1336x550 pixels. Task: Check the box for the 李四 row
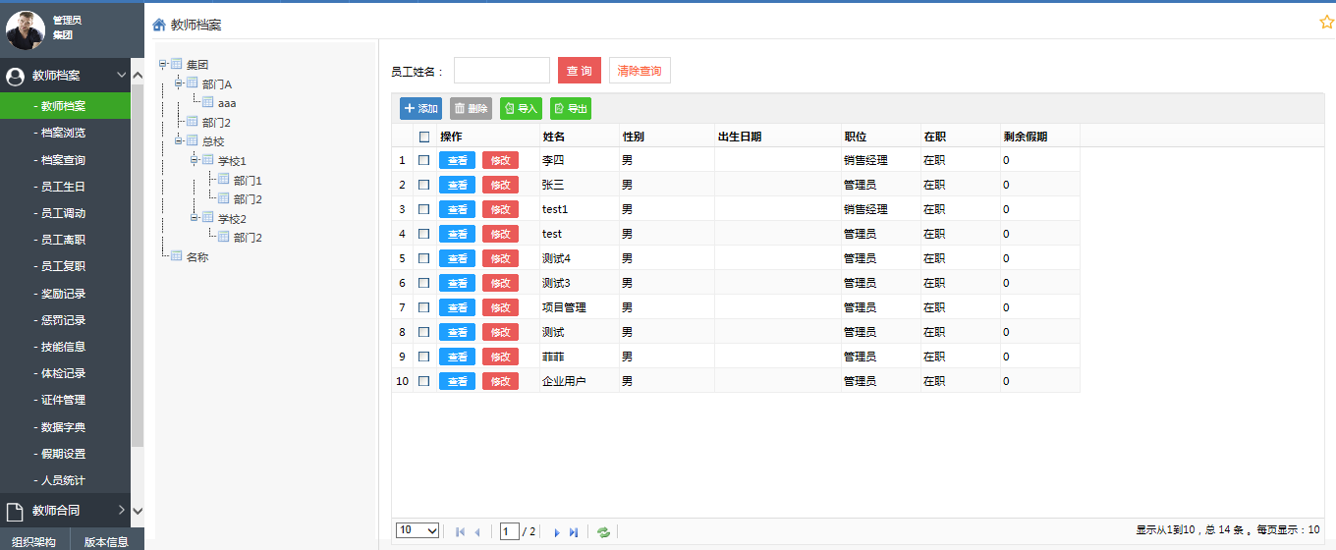click(424, 160)
